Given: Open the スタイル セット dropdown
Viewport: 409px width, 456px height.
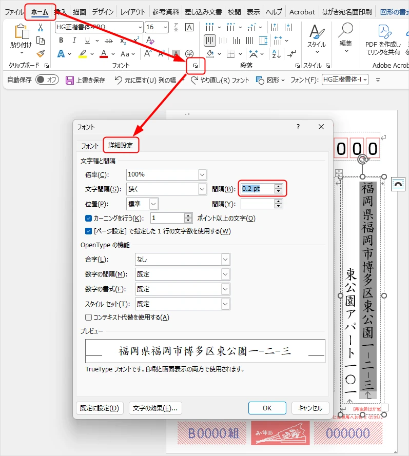Looking at the screenshot, I should coord(225,304).
